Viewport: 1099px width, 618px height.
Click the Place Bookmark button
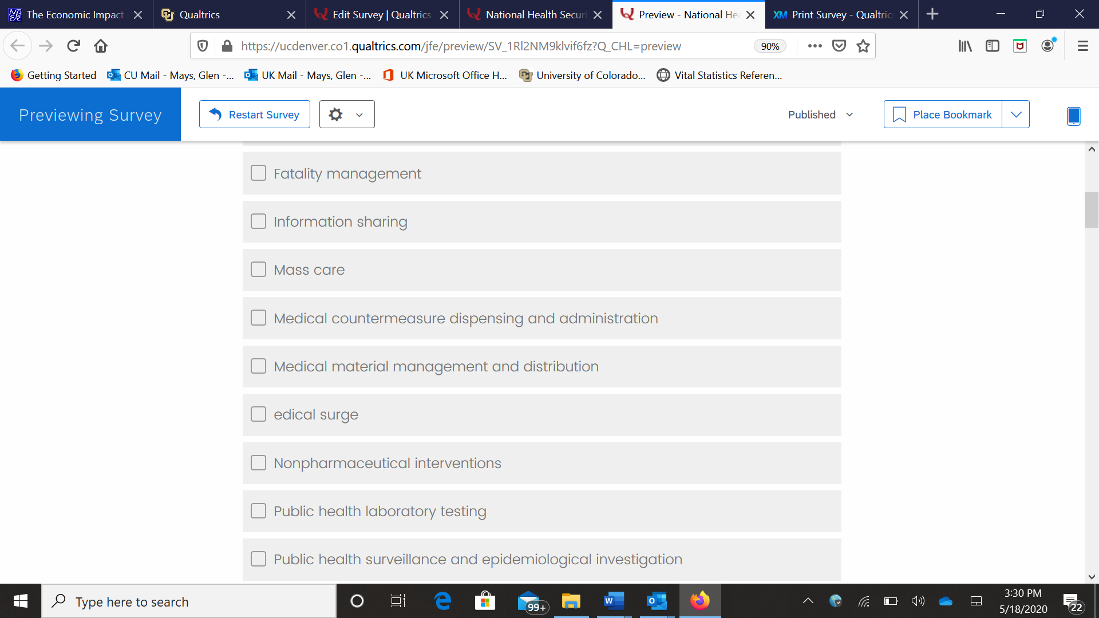tap(943, 114)
